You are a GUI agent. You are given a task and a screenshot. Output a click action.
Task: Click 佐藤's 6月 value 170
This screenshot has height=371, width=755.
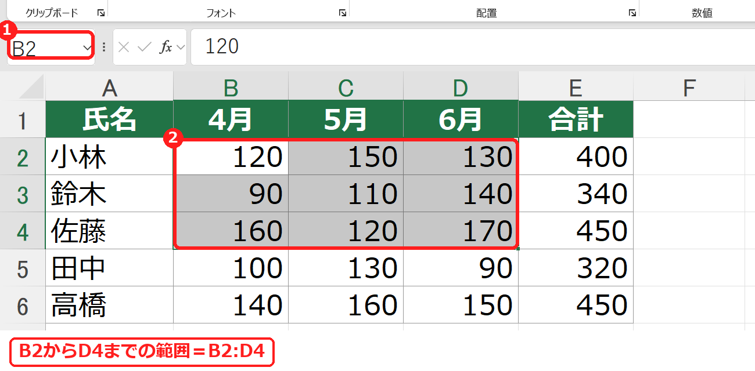point(461,231)
